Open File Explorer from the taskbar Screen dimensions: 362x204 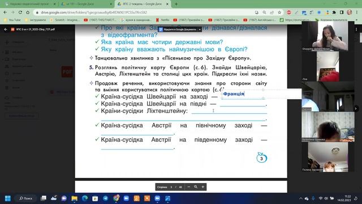click(74, 198)
